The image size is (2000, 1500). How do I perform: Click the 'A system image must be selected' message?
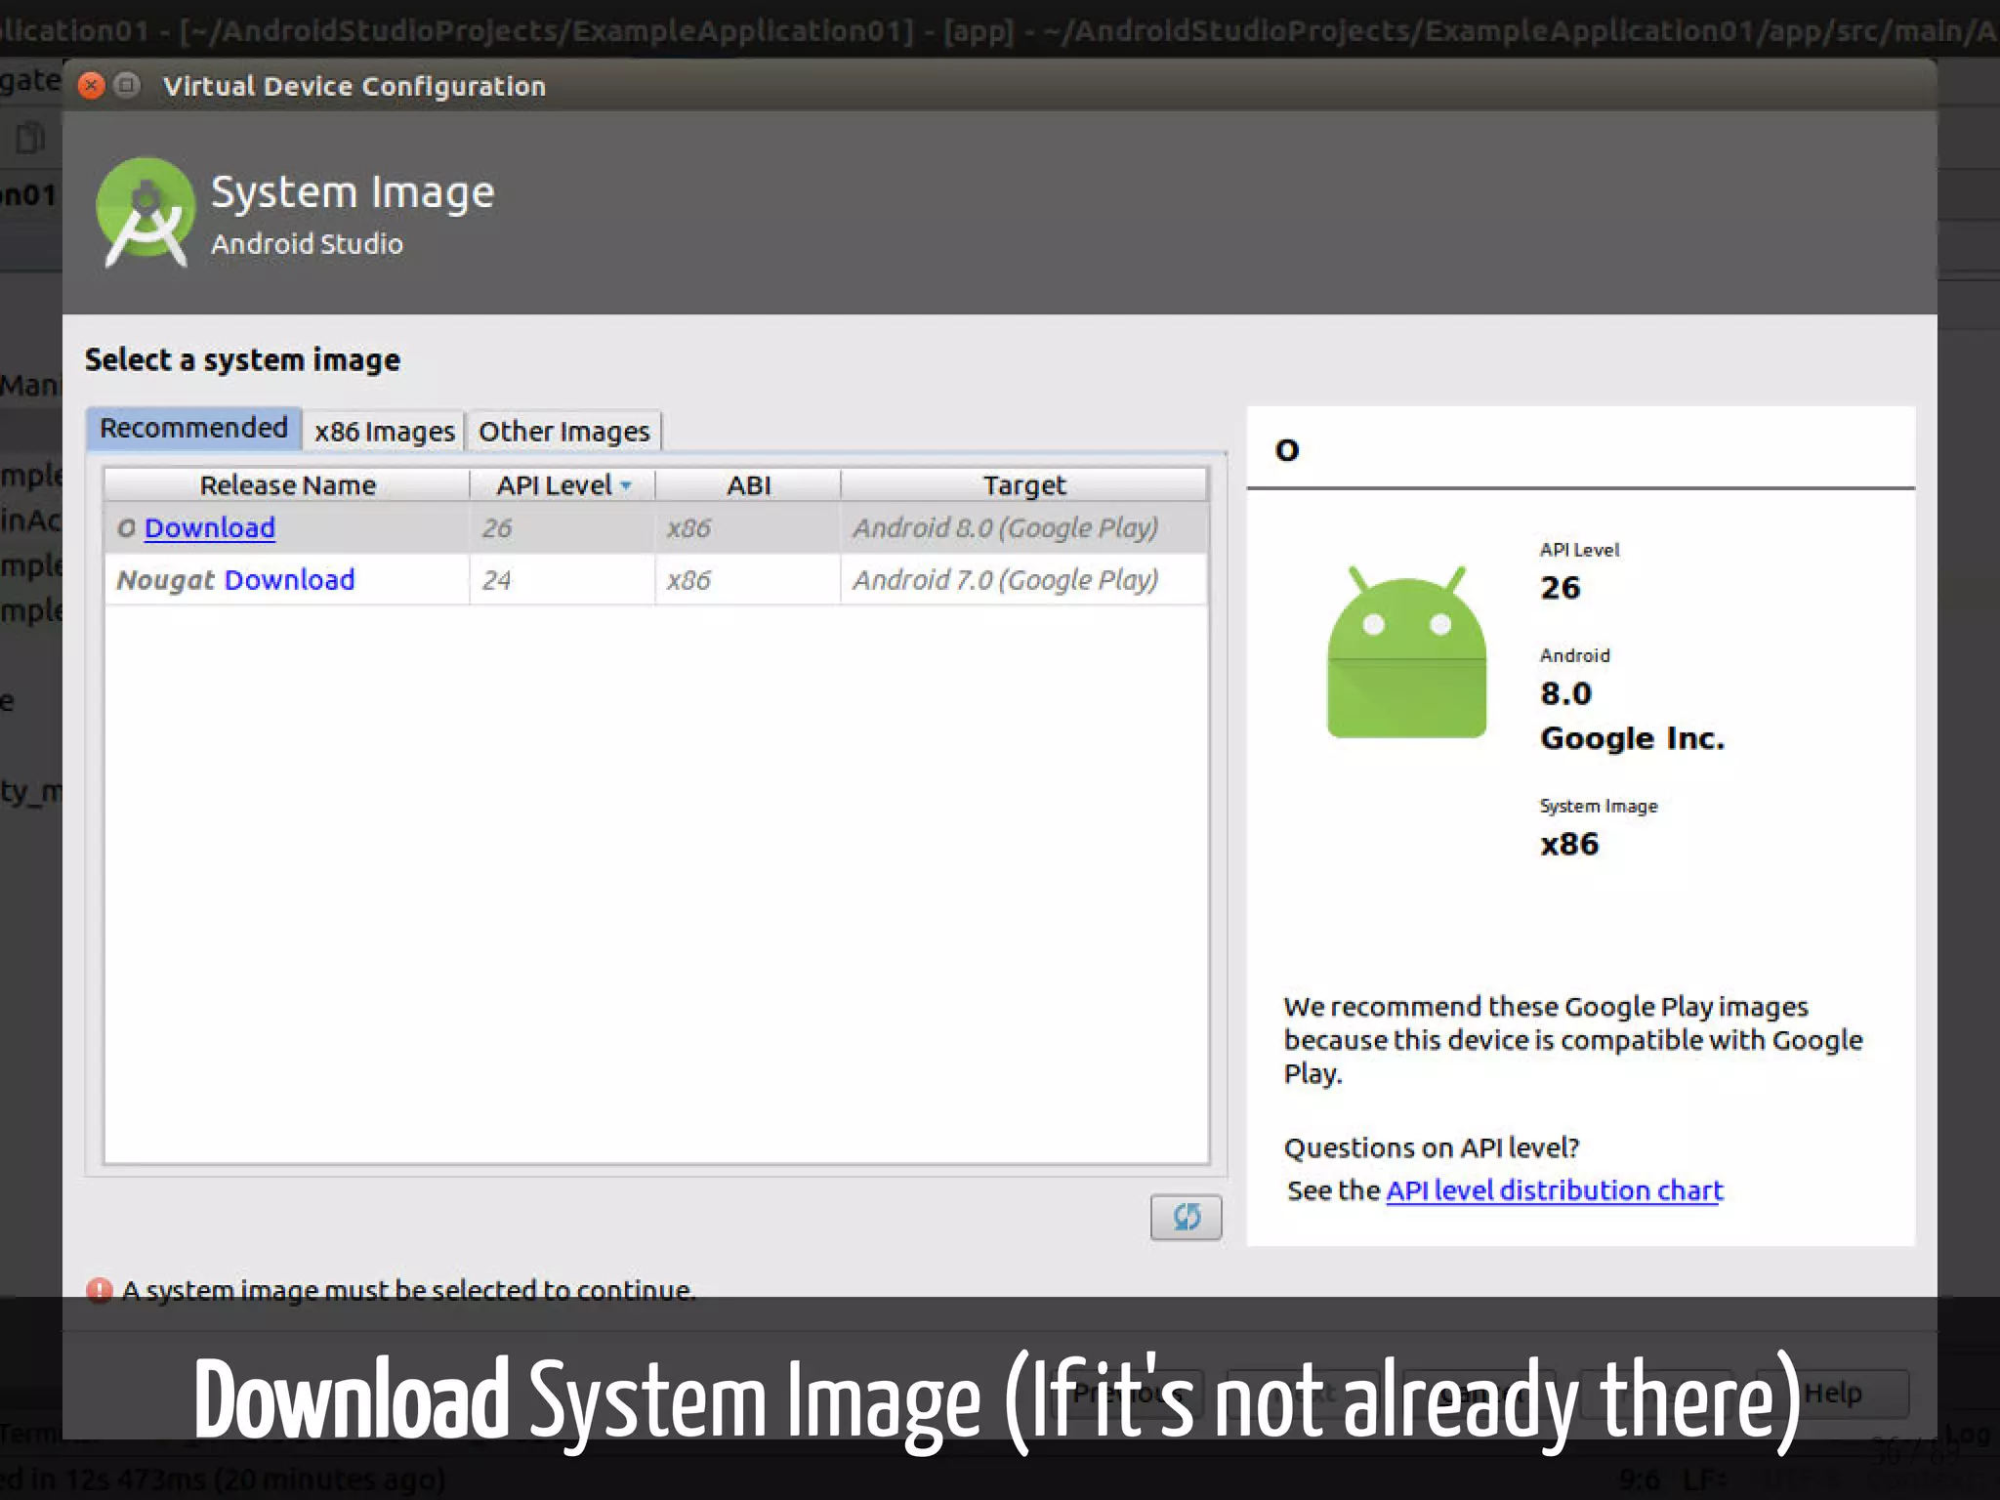[408, 1290]
